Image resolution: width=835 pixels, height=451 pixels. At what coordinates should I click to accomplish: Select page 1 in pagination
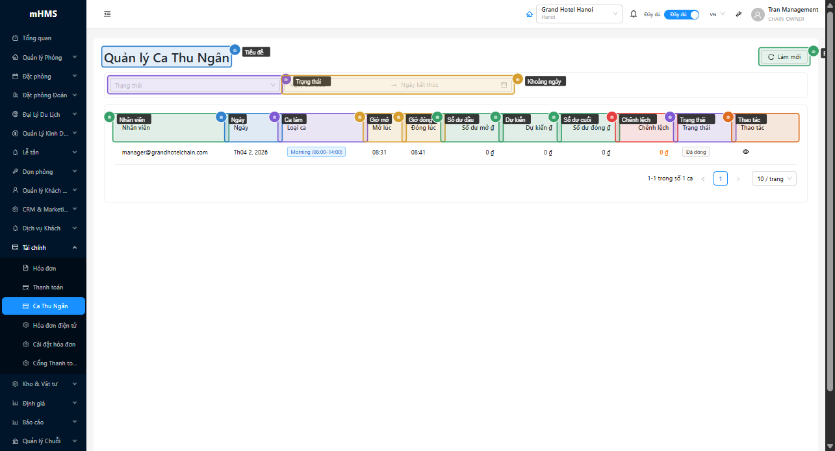720,179
